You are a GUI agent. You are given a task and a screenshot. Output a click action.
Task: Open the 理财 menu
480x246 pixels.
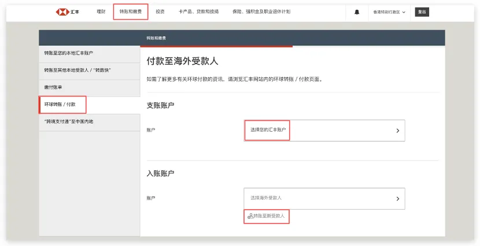[101, 12]
